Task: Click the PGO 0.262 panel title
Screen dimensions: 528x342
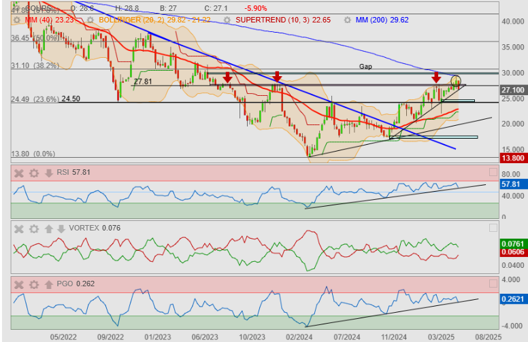Action: [76, 284]
